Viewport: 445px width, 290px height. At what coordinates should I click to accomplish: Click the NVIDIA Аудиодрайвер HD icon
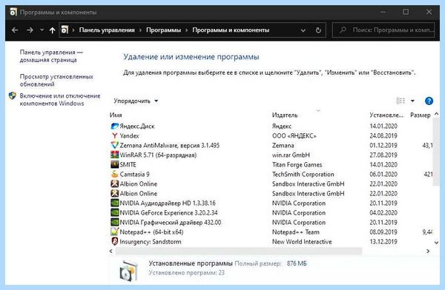tap(115, 203)
